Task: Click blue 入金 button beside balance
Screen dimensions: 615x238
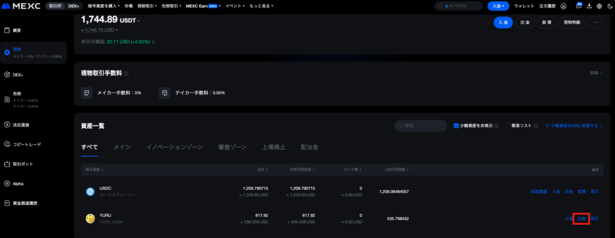Action: click(x=503, y=23)
